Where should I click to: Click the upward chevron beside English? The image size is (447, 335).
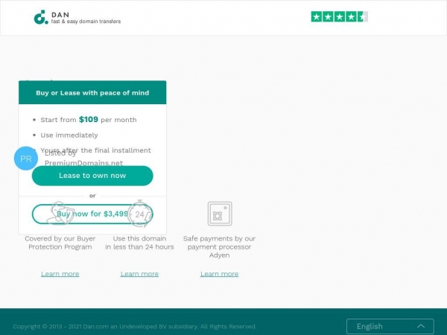pos(421,326)
